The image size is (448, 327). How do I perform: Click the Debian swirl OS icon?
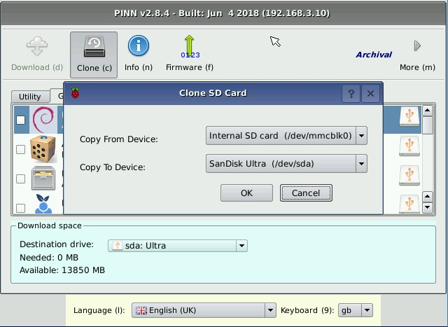[x=43, y=120]
